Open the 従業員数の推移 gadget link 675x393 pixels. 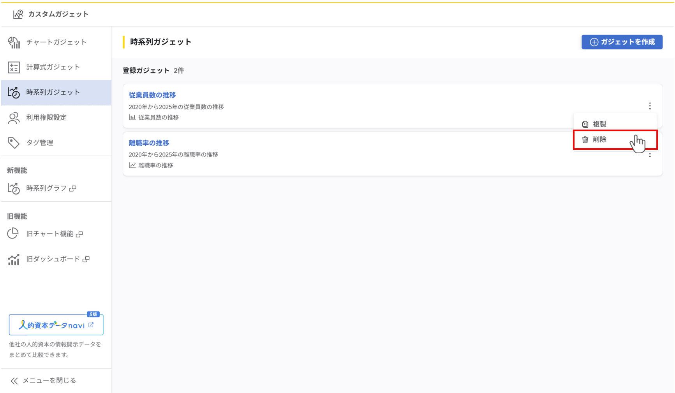tap(152, 95)
